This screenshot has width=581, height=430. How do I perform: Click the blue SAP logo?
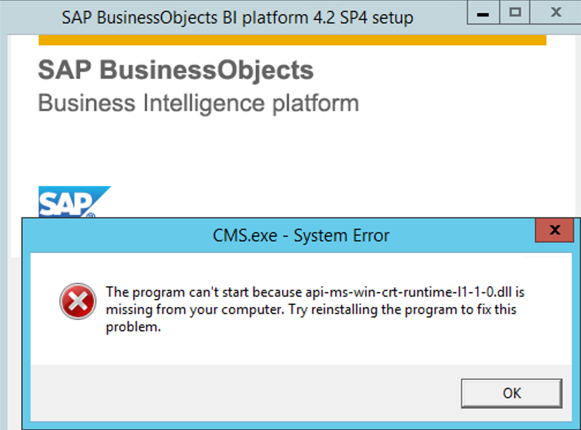[74, 201]
